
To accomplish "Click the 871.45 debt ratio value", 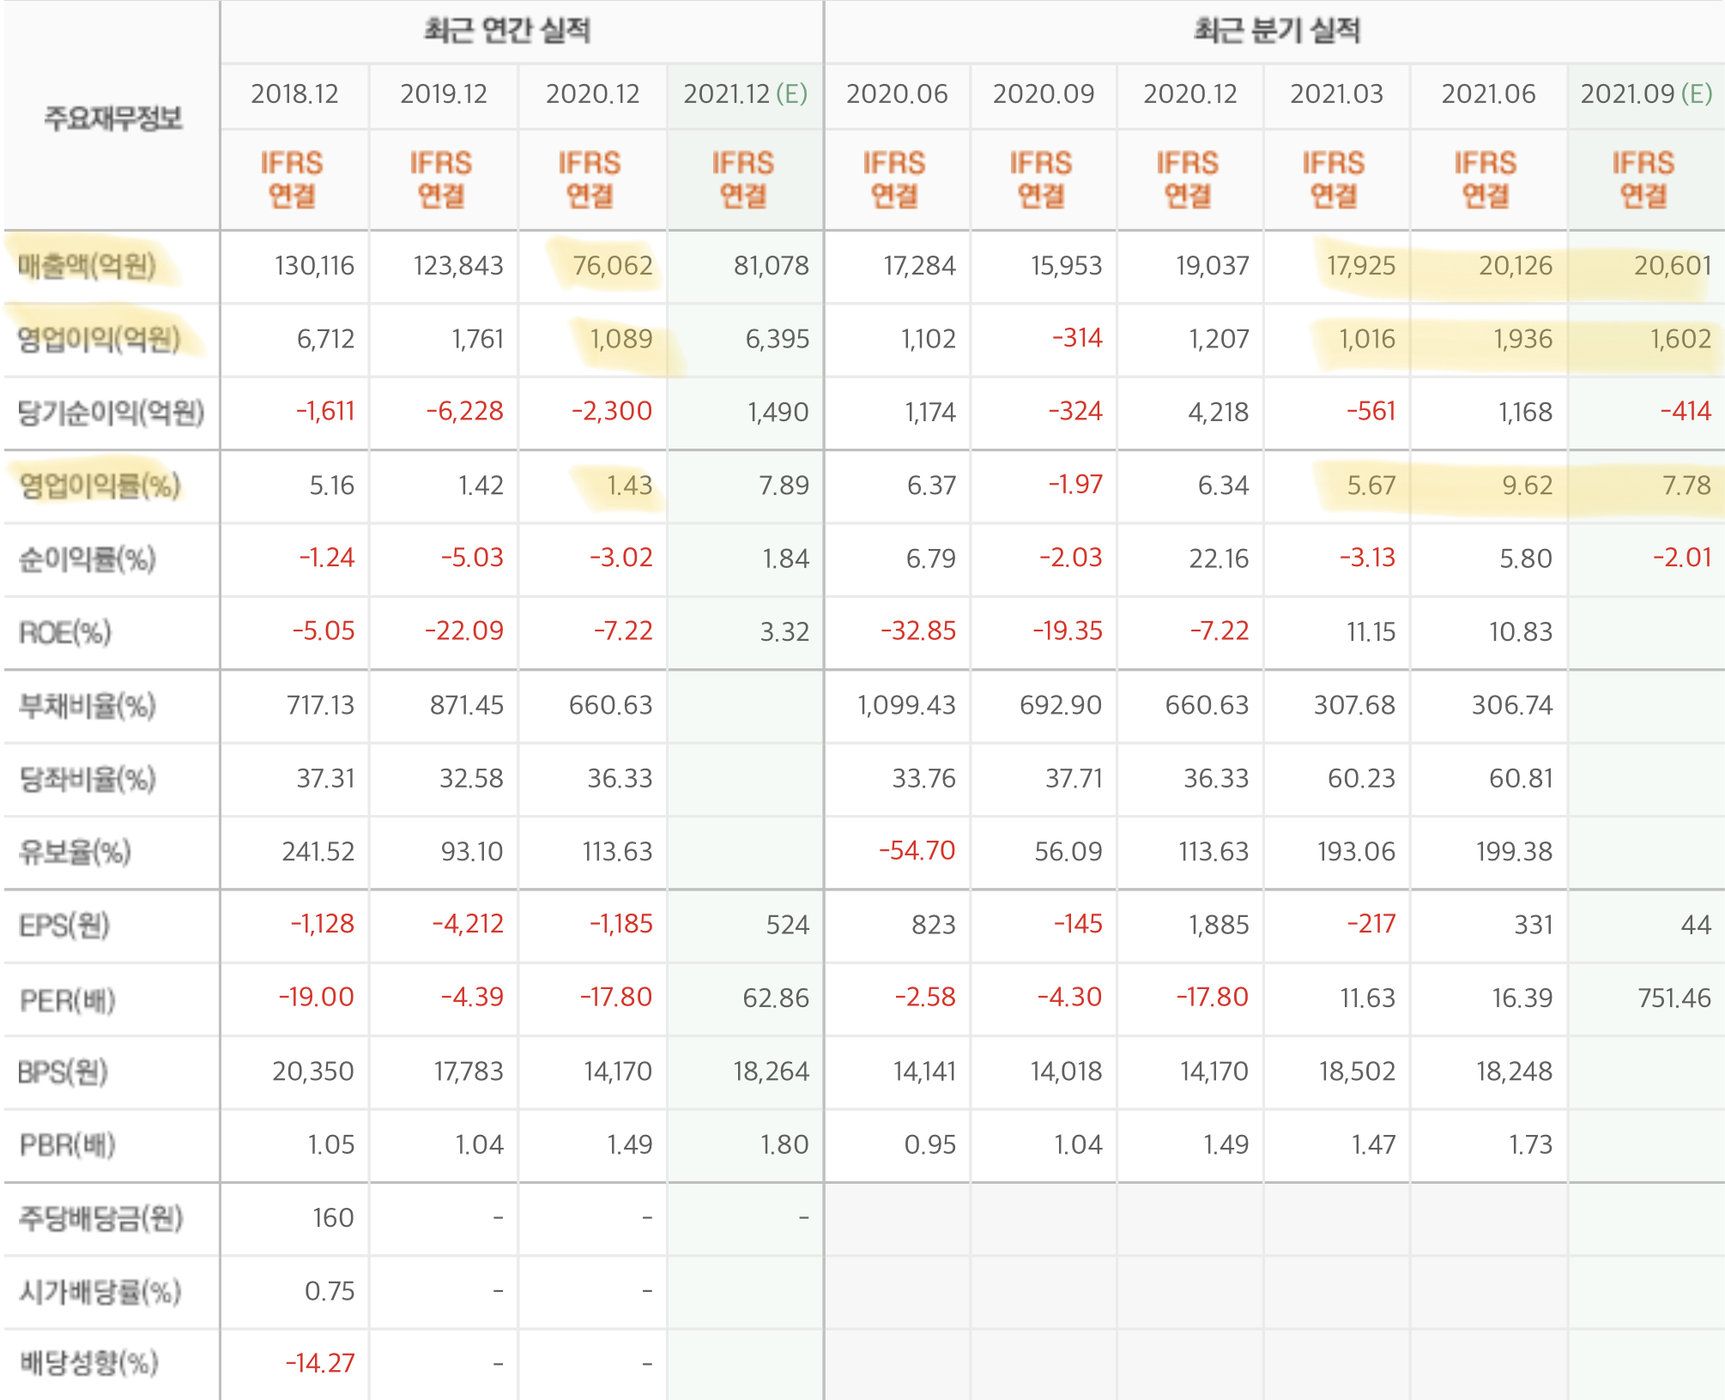I will pos(467,706).
